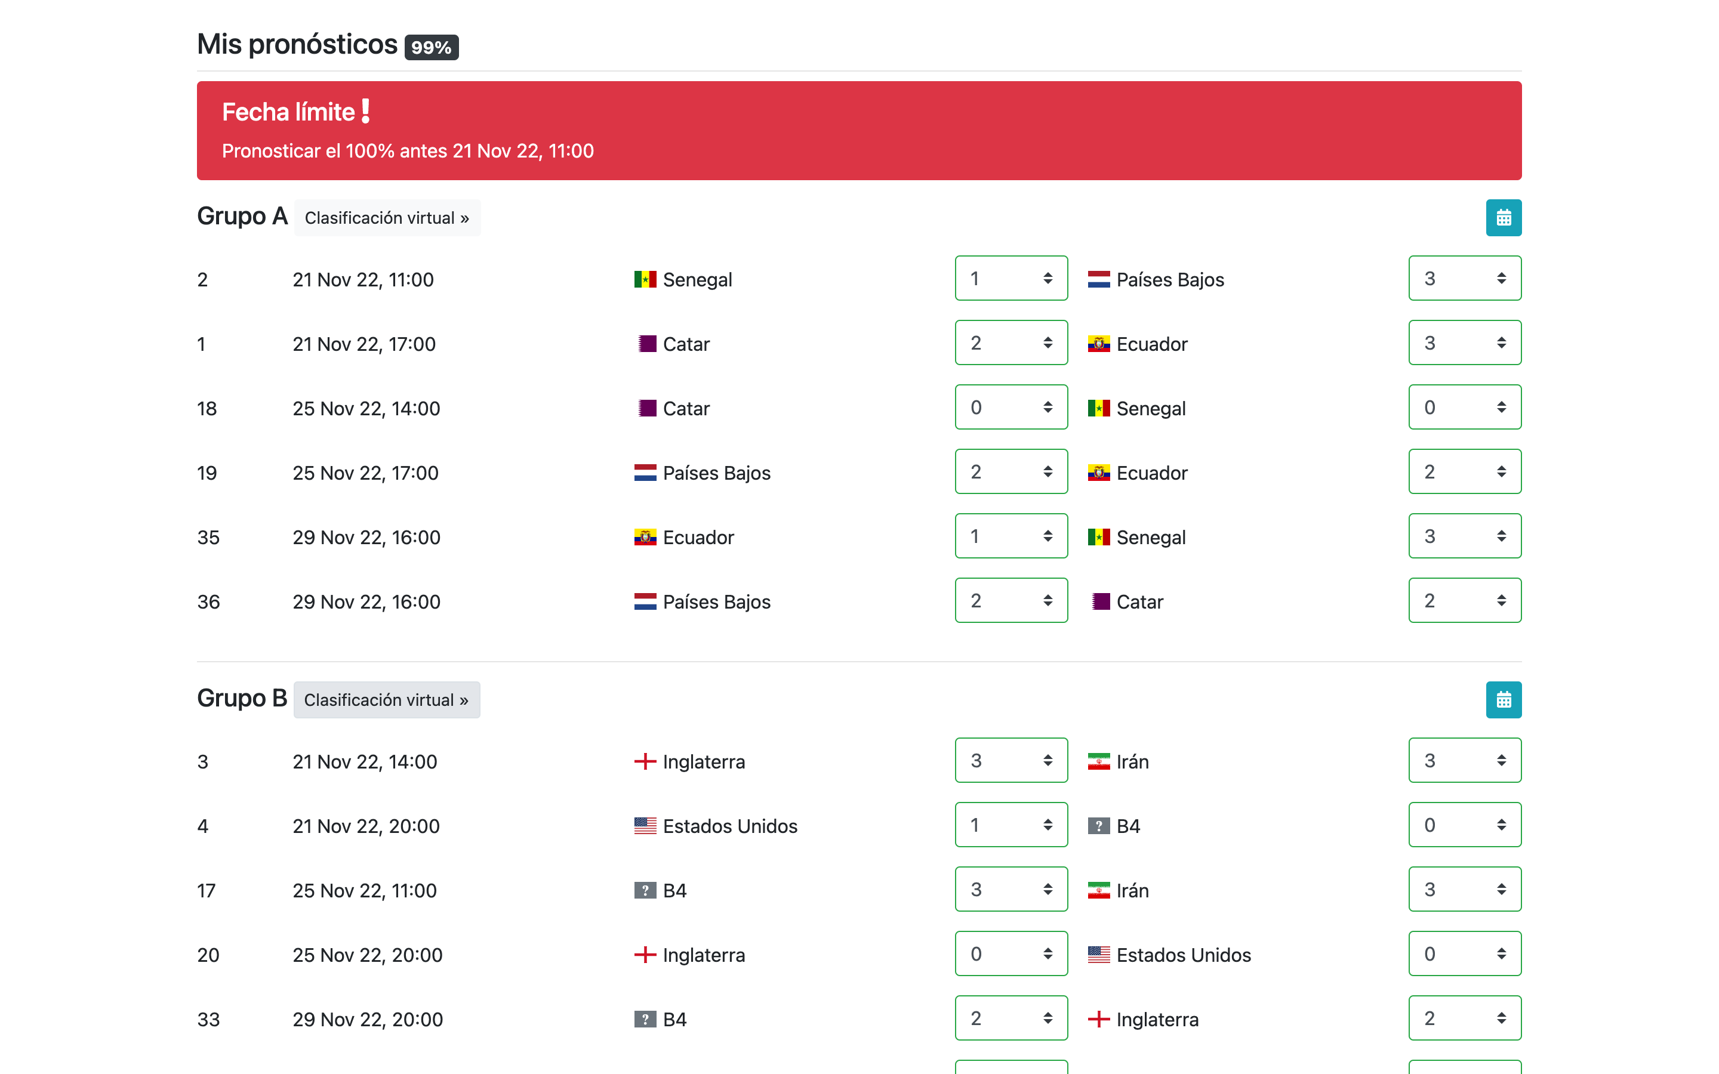Open B4 score dropdown in match 17
Viewport: 1719px width, 1074px height.
tap(1011, 889)
